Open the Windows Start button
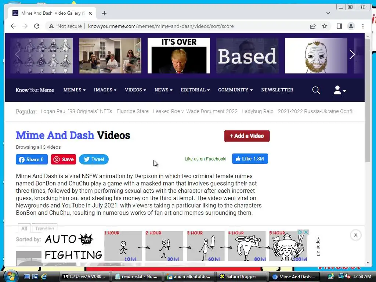Image resolution: width=376 pixels, height=282 pixels. (x=11, y=276)
